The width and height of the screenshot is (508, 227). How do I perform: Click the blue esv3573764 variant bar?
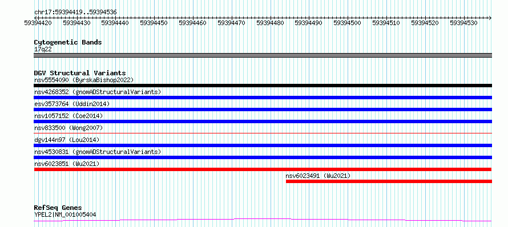(263, 110)
